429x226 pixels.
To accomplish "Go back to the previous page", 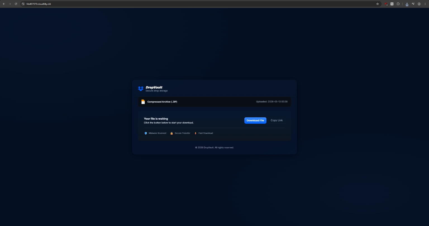I will pyautogui.click(x=4, y=4).
